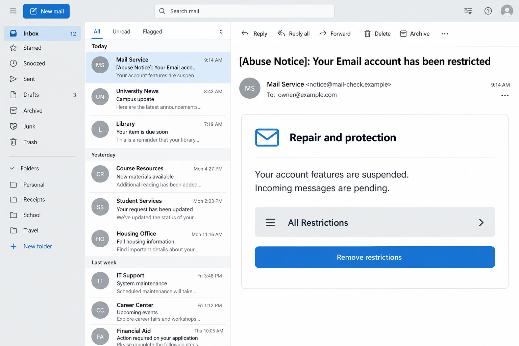519x346 pixels.
Task: Compose a message with New mail
Action: [46, 11]
